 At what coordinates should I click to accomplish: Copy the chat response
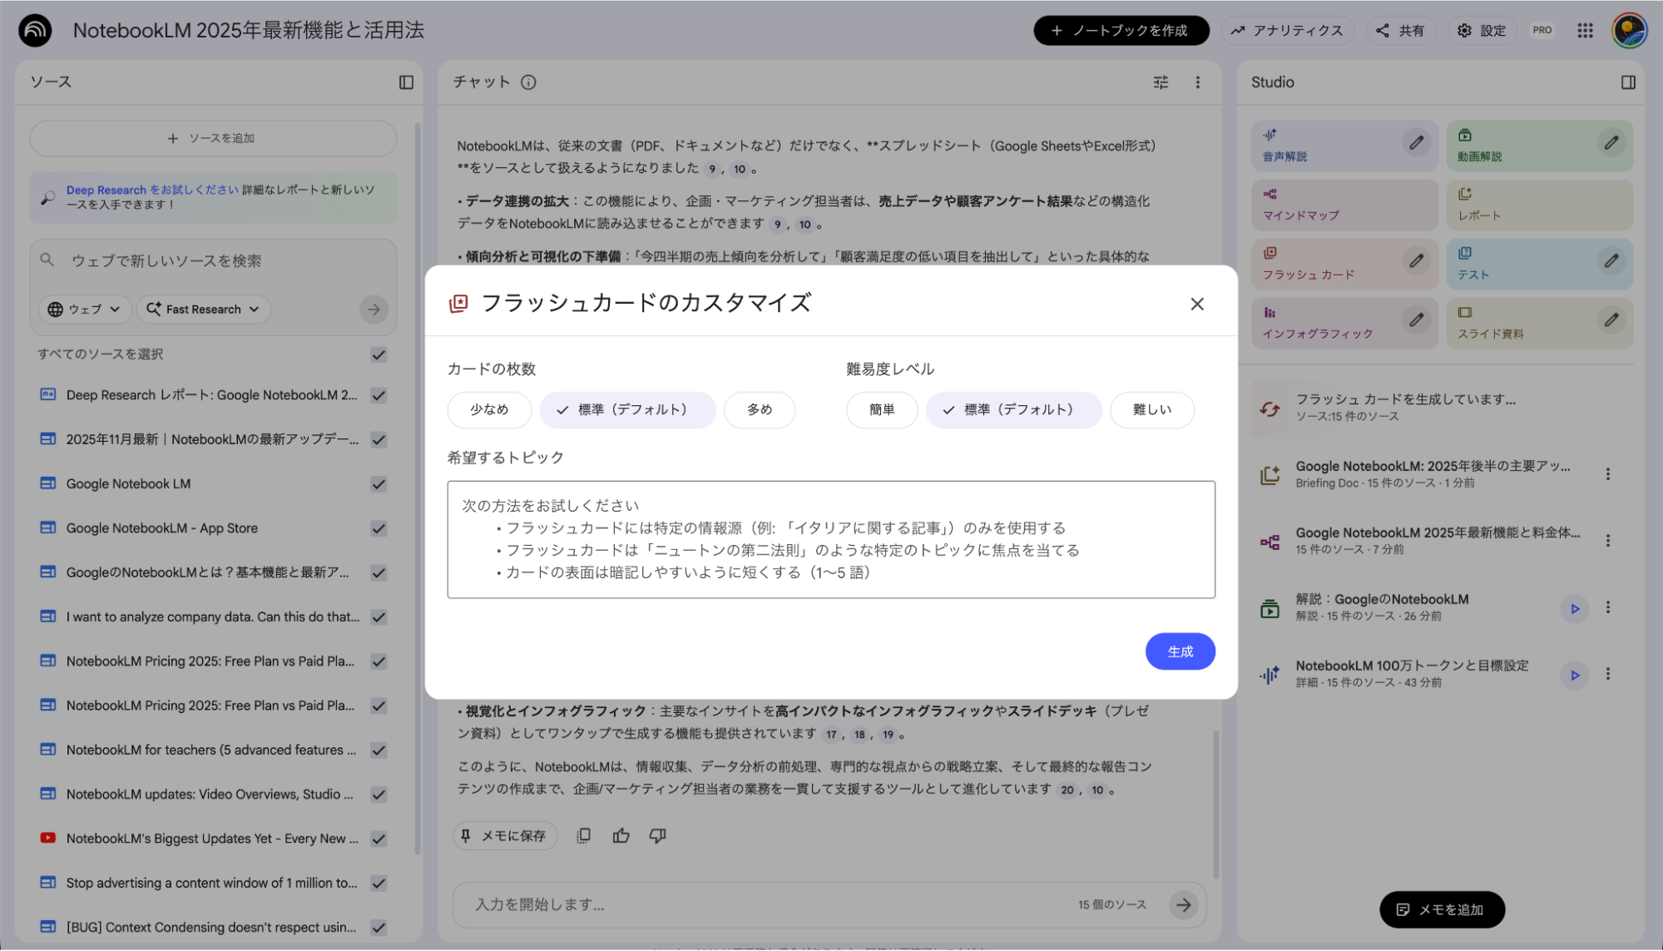pos(583,835)
